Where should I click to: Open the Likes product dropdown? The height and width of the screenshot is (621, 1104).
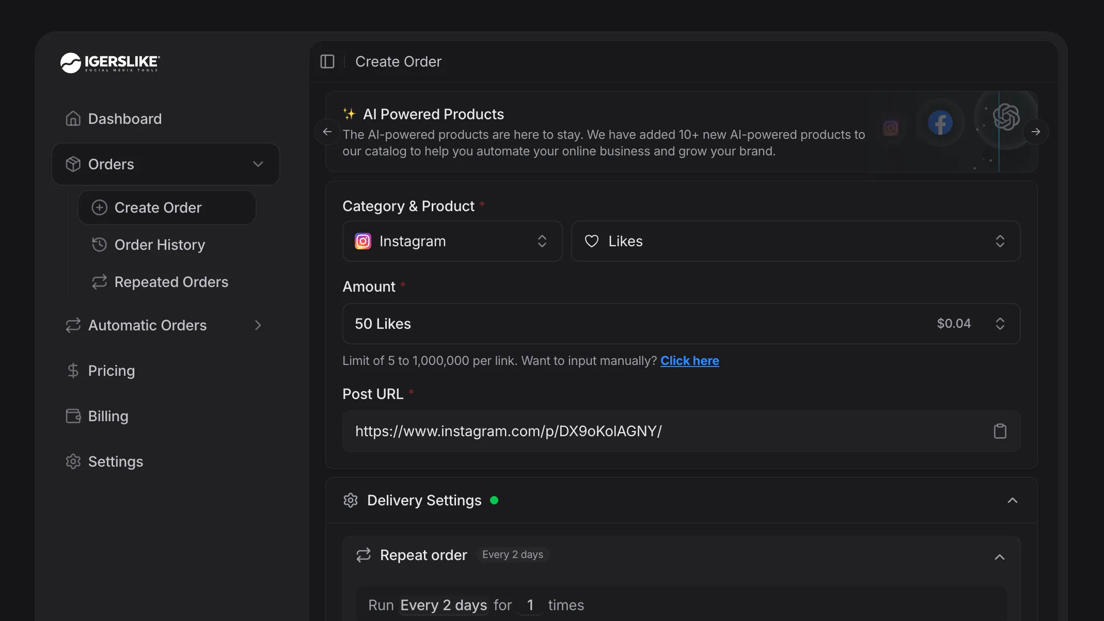point(796,241)
